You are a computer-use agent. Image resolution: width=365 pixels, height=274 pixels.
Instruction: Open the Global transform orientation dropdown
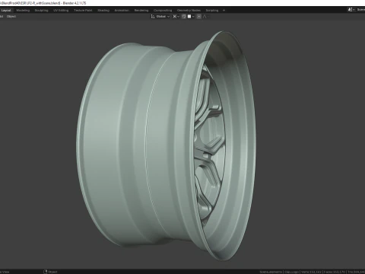162,17
